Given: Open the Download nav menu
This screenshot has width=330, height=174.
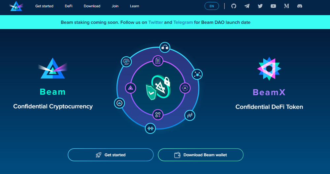Looking at the screenshot, I should [92, 6].
